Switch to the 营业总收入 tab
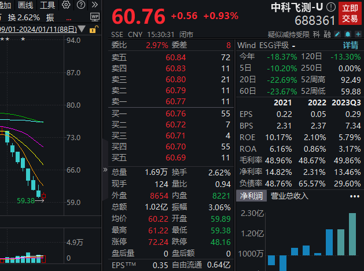364x271 pixels. pos(289,196)
